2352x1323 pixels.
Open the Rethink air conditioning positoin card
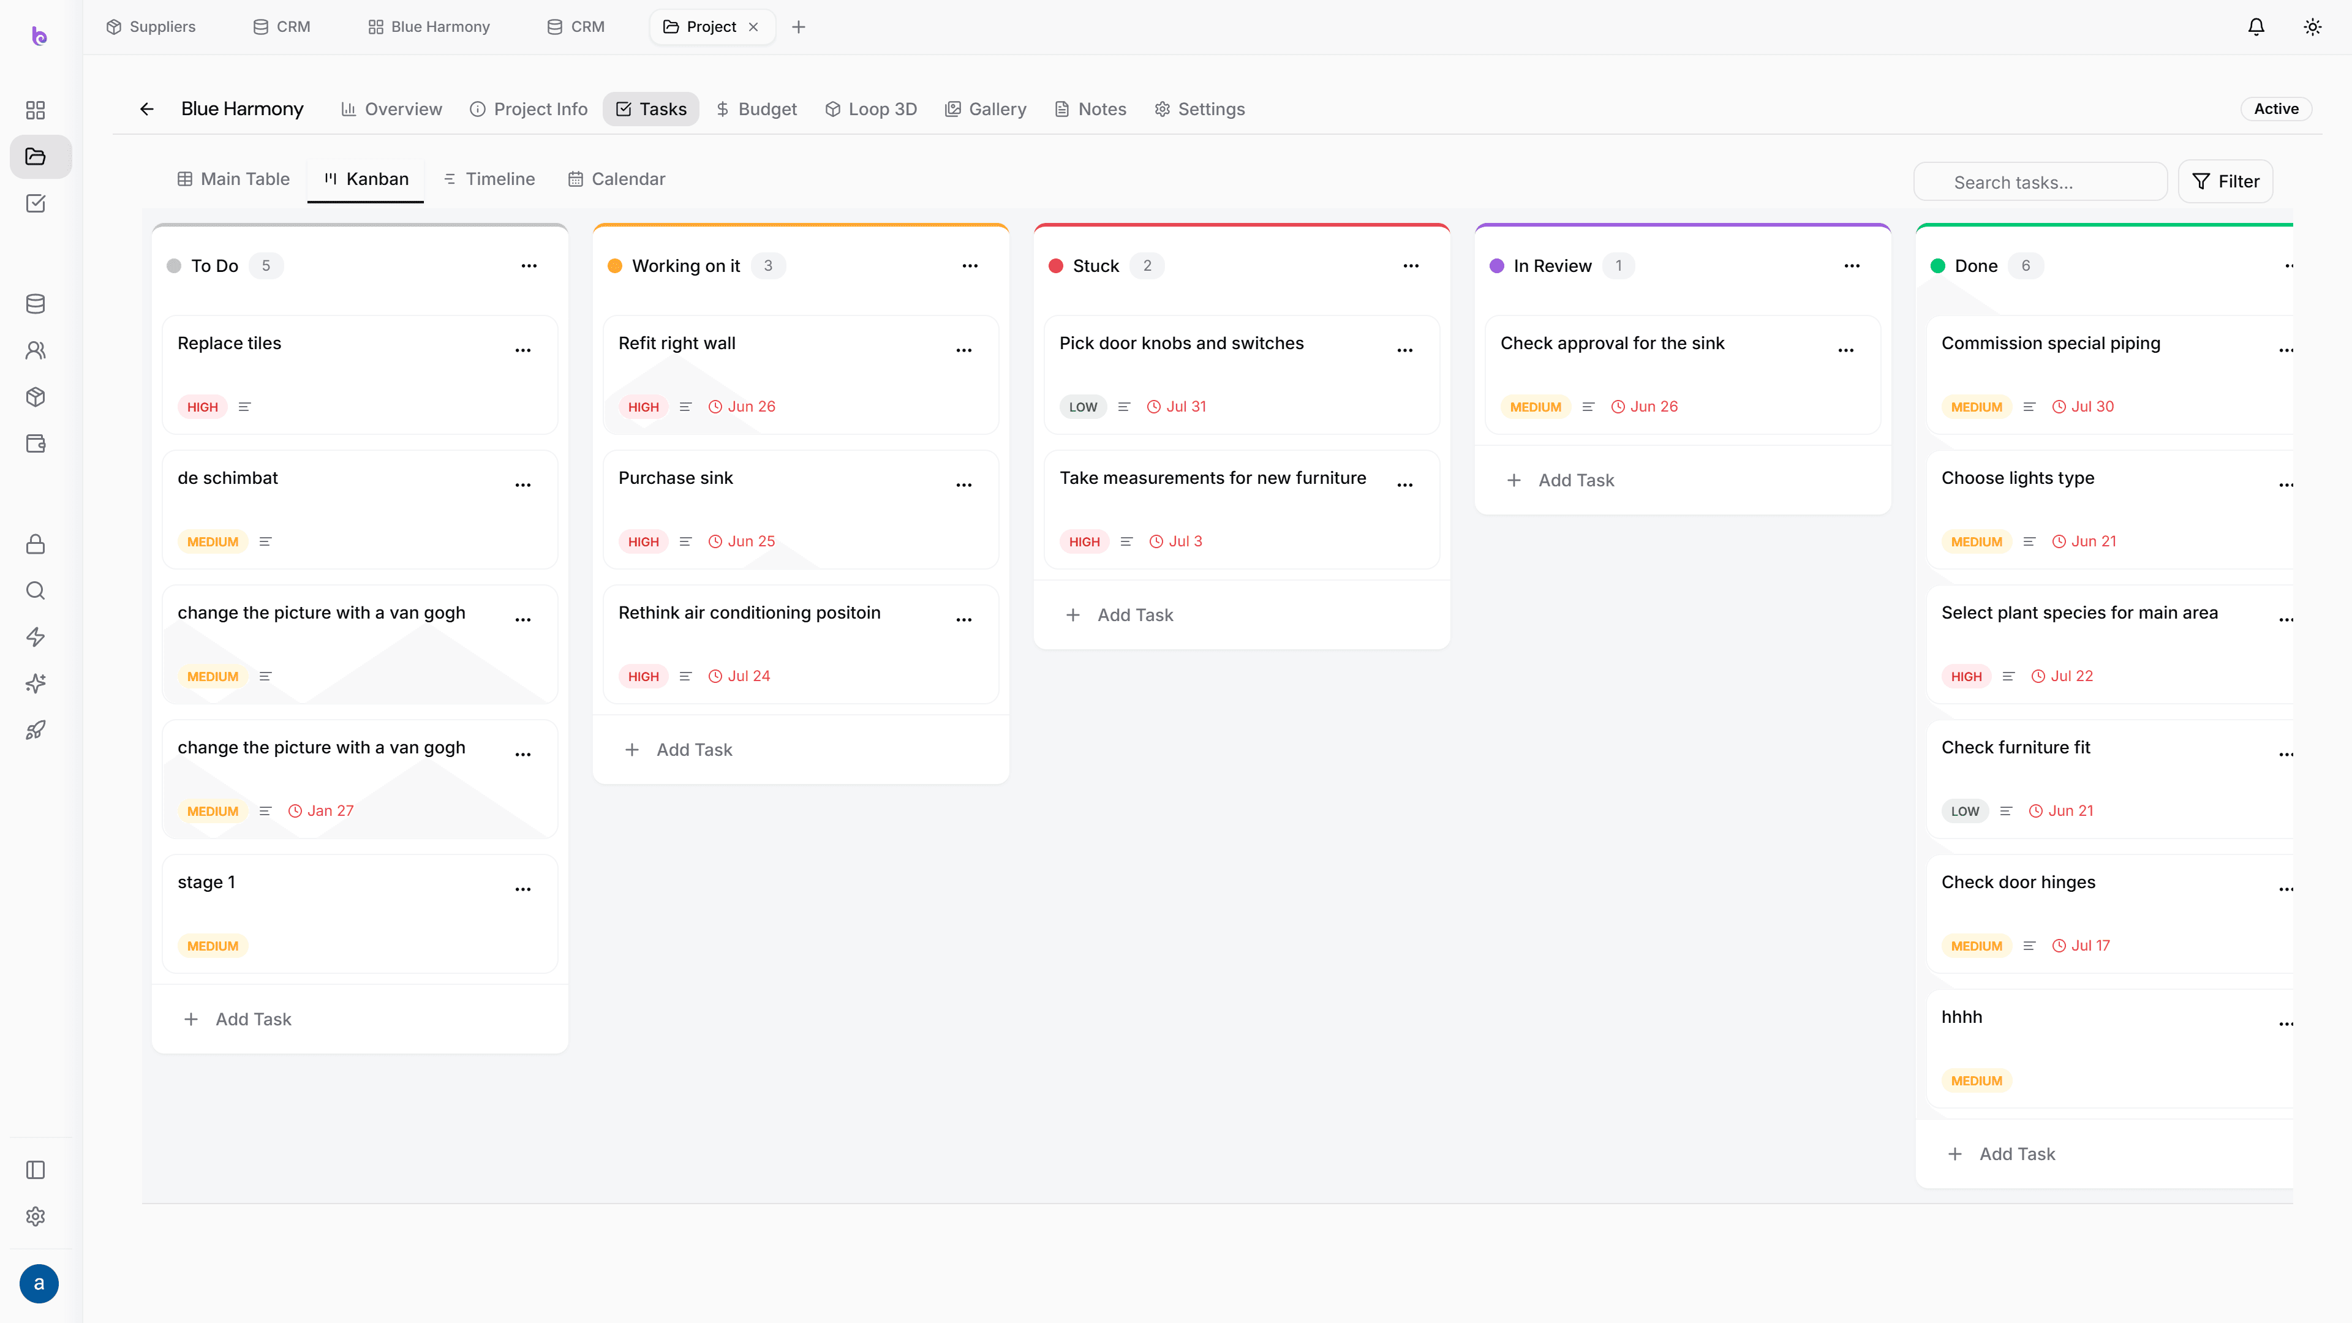[801, 644]
